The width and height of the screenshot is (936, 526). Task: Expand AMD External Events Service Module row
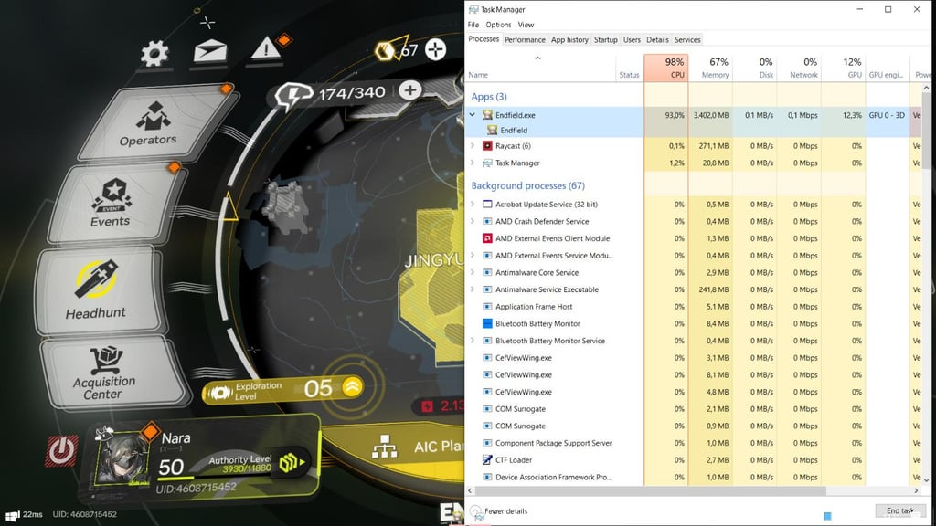click(473, 256)
